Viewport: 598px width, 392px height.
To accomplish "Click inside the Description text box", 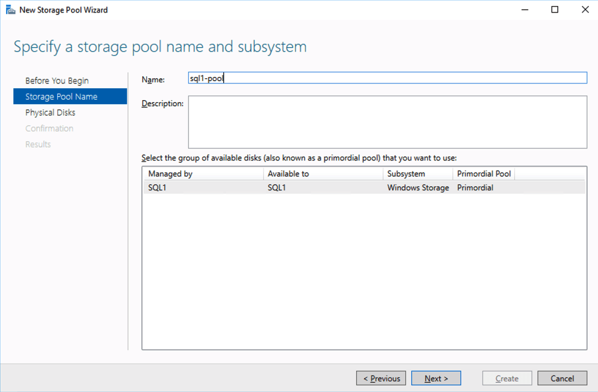I will pyautogui.click(x=387, y=122).
